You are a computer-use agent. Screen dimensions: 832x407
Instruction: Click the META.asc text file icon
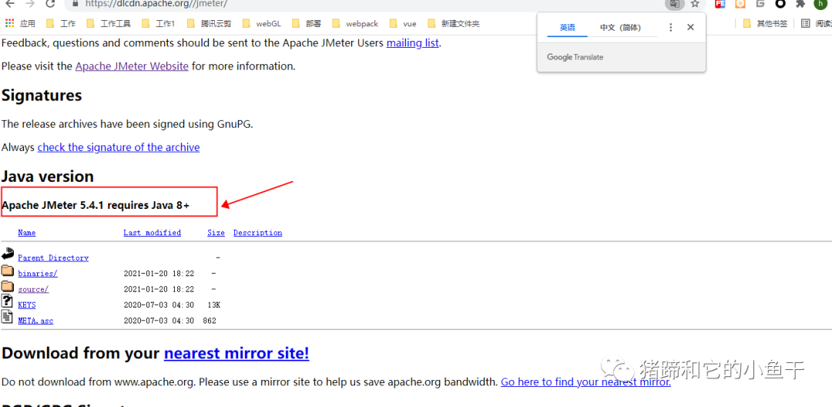pos(7,317)
